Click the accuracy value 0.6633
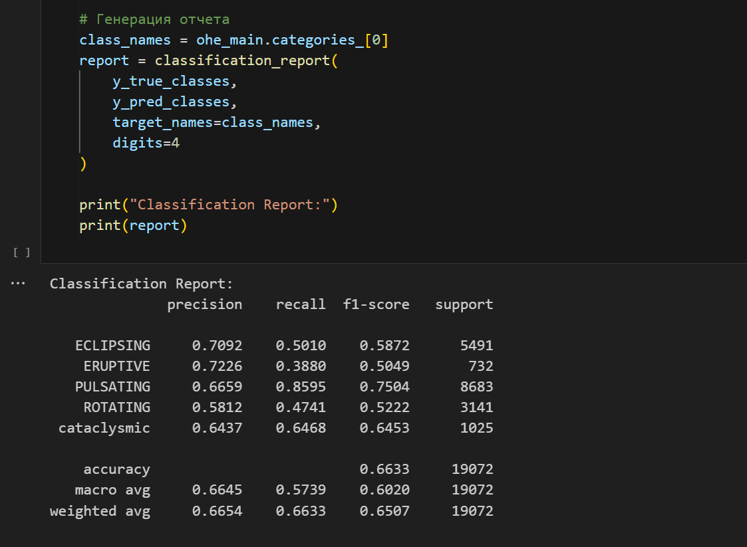Screen dimensions: 747x547 pyautogui.click(x=384, y=469)
